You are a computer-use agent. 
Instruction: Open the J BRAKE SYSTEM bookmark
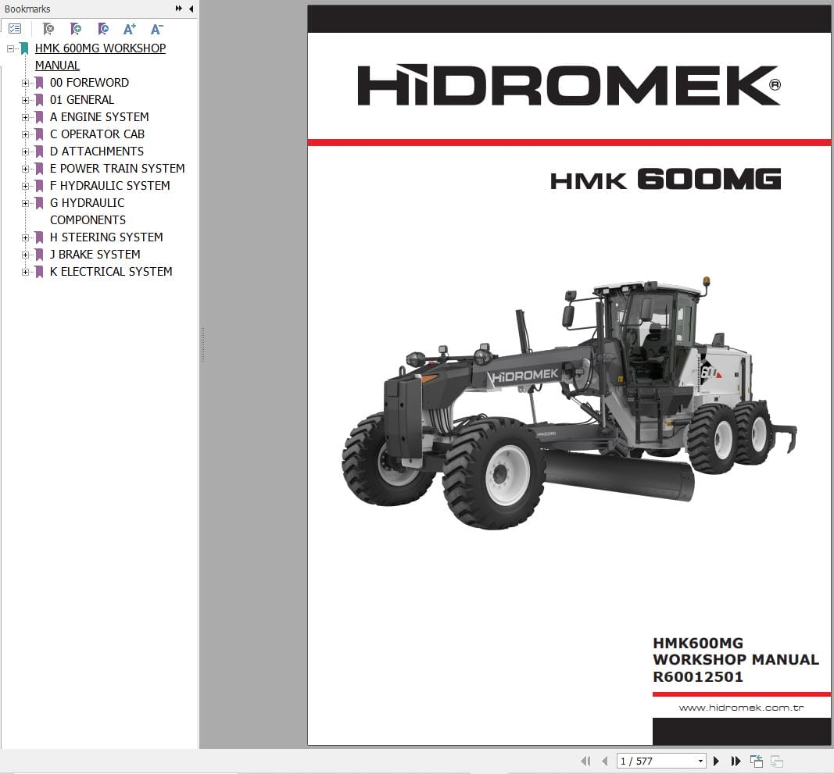[95, 255]
